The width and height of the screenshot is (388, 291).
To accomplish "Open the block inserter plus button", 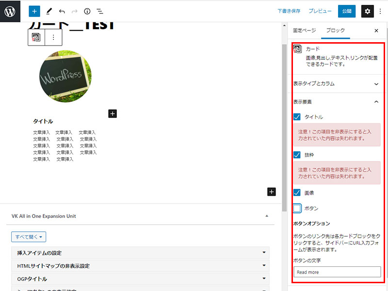I will point(34,11).
